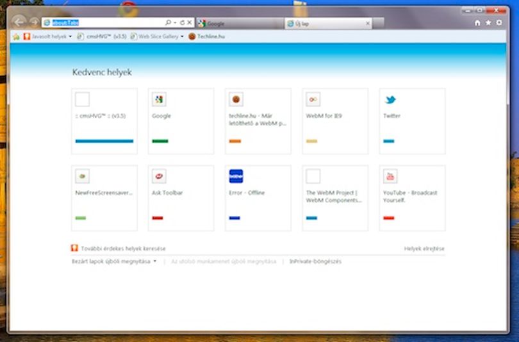Click the Helyek elrejtése link
This screenshot has width=519, height=342.
[x=424, y=248]
